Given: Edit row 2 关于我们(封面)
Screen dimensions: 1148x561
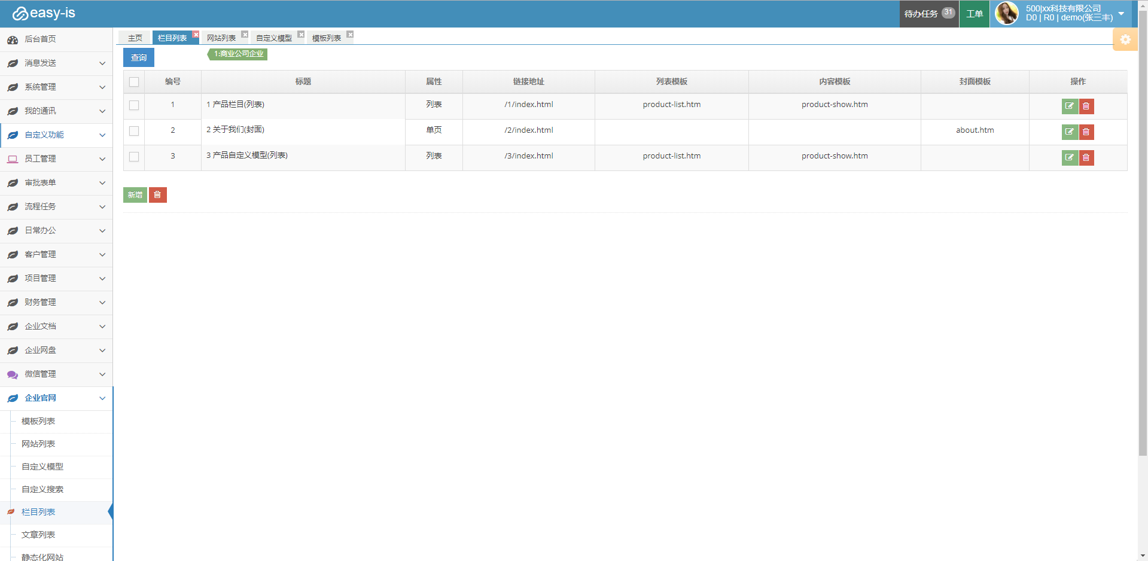Looking at the screenshot, I should (1070, 132).
